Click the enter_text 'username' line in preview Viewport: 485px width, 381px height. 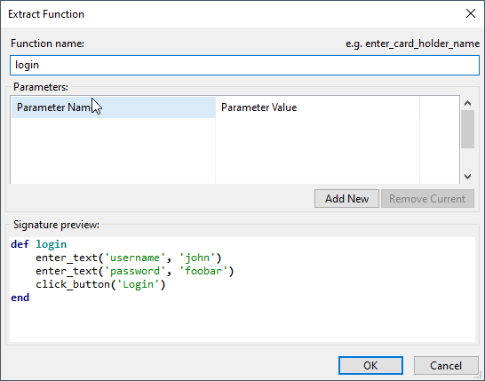coord(129,258)
